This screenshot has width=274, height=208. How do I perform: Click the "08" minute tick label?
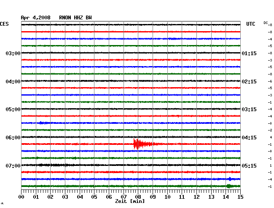point(138,197)
